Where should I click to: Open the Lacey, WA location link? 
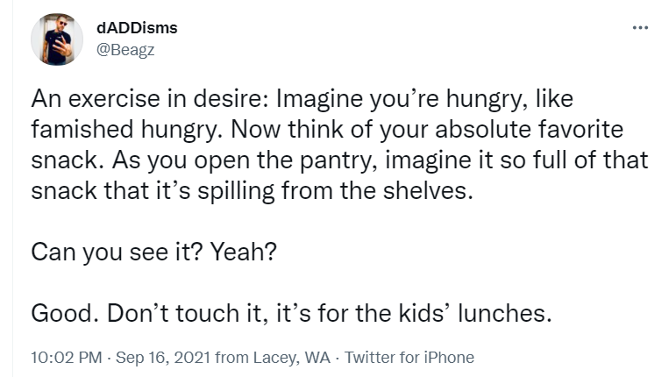point(292,358)
